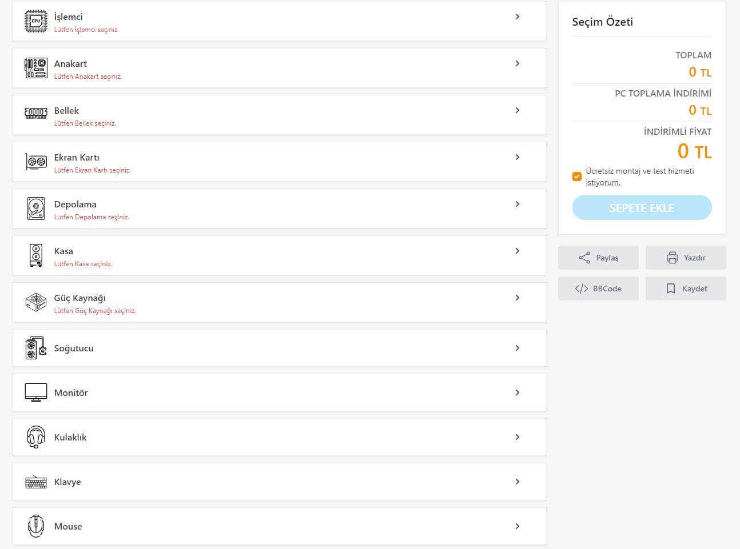This screenshot has height=549, width=740.
Task: Open the Ekran Kartı category label
Action: point(77,158)
